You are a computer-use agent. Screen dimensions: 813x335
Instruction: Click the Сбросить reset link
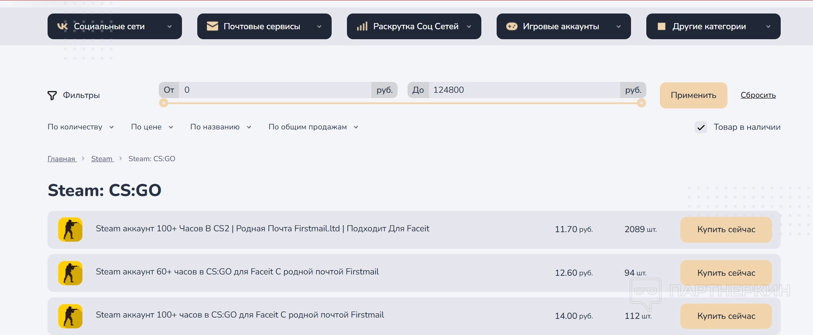[x=758, y=95]
